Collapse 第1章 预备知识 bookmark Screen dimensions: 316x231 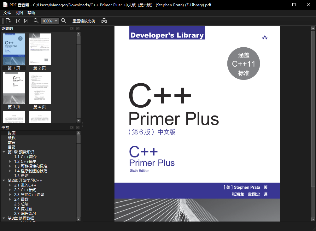pyautogui.click(x=4, y=152)
